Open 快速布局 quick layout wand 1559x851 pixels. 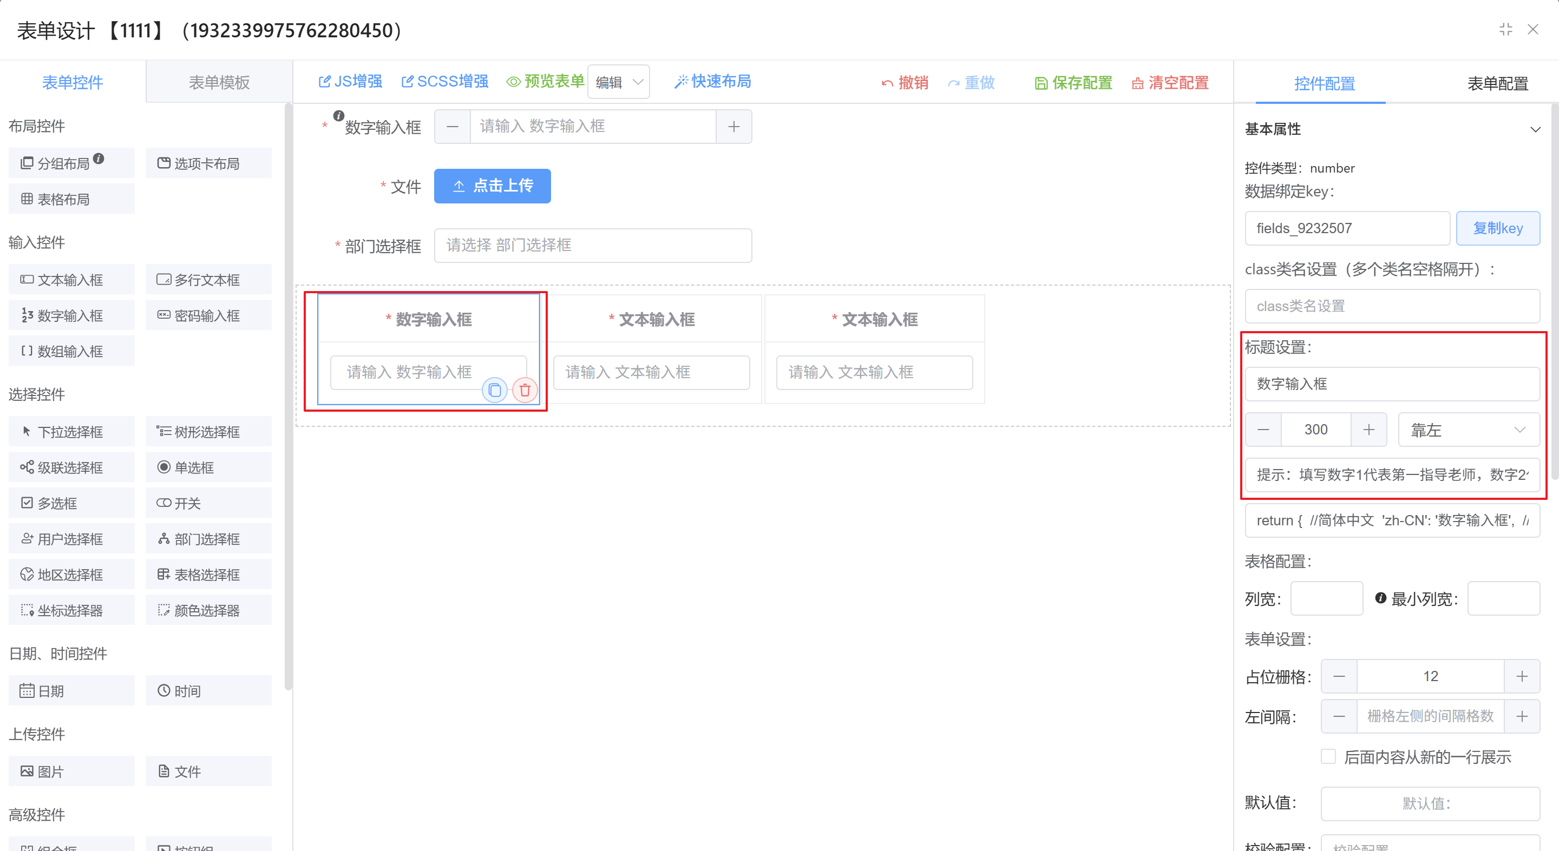pyautogui.click(x=712, y=81)
